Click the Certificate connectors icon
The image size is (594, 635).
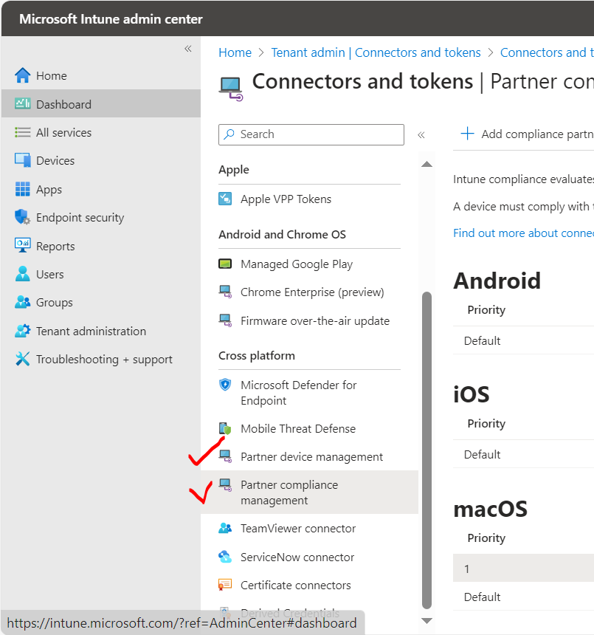point(225,586)
